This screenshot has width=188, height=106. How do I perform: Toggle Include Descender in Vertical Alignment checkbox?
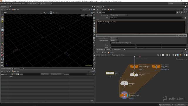(110, 43)
